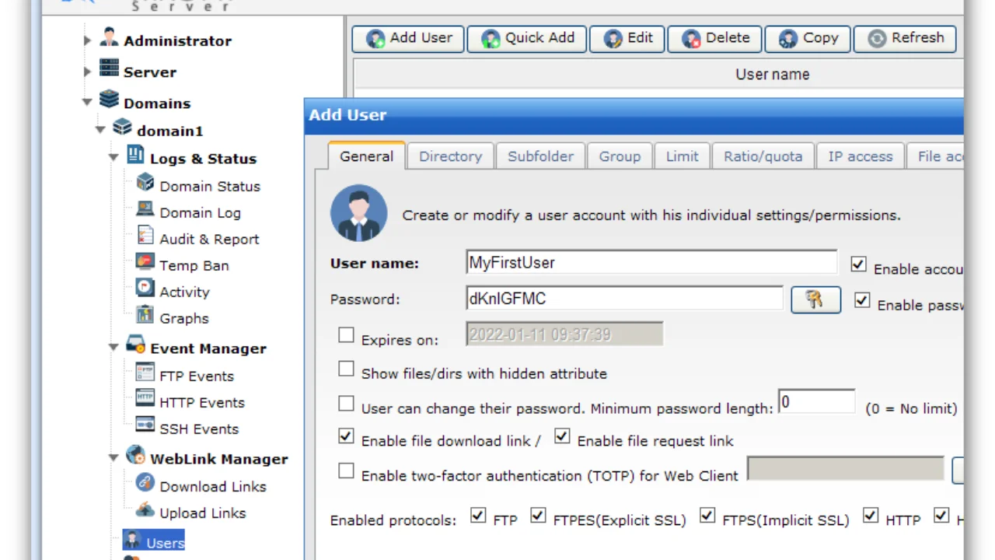This screenshot has width=995, height=560.
Task: Collapse the WebLink Manager arrow
Action: point(113,458)
